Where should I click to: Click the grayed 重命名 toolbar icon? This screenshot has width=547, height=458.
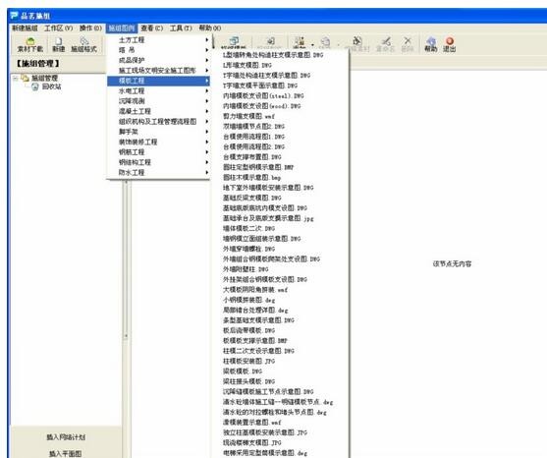click(386, 44)
